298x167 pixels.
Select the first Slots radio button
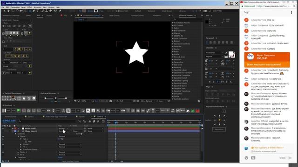tap(4, 26)
